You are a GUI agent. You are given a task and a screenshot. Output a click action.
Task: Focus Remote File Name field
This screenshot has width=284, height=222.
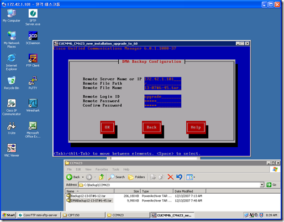click(162, 88)
